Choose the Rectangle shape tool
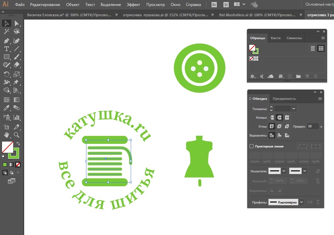The image size is (334, 235). pyautogui.click(x=6, y=57)
